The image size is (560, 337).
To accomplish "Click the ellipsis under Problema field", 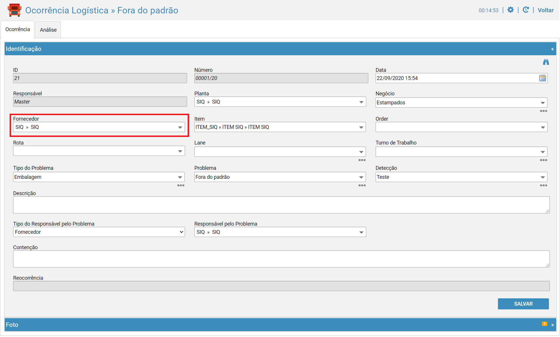I will point(362,186).
